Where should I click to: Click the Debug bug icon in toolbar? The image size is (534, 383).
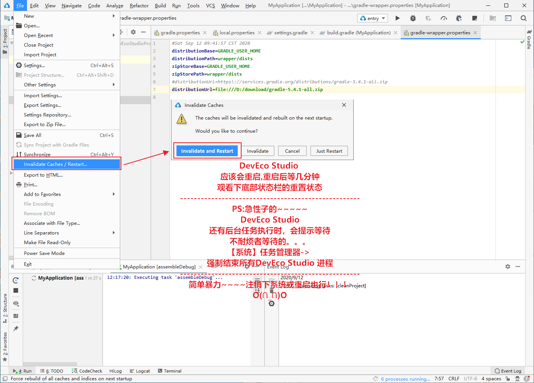pos(413,18)
